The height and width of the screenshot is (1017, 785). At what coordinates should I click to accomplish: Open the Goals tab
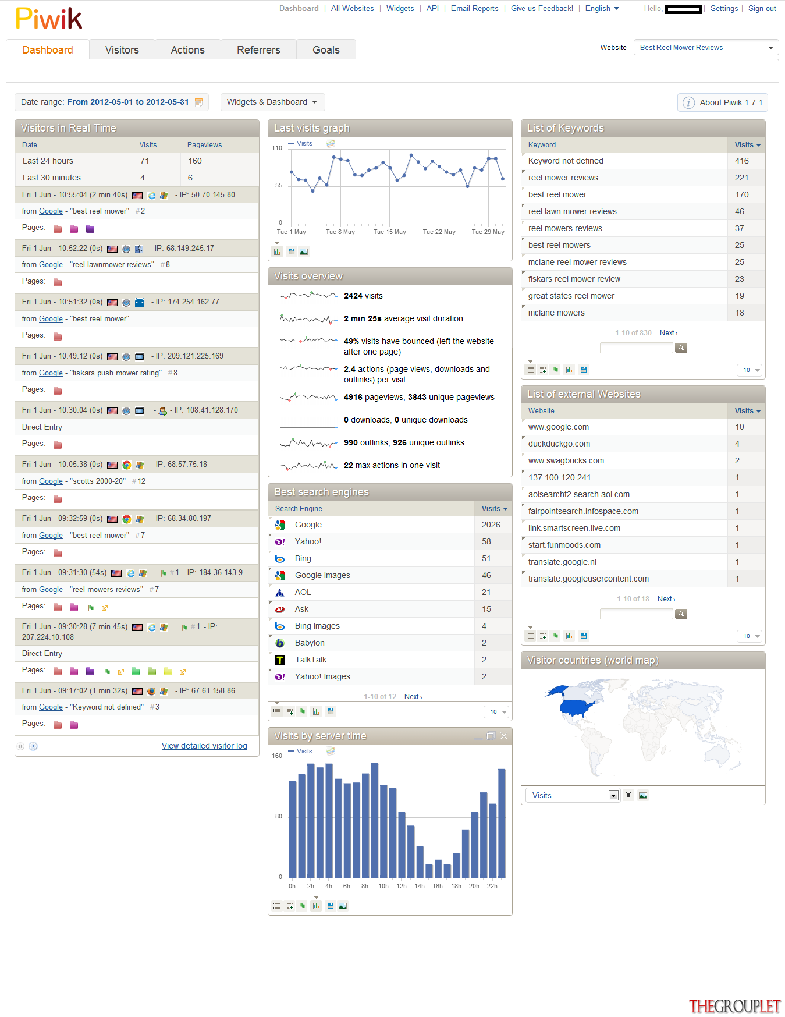pyautogui.click(x=326, y=50)
